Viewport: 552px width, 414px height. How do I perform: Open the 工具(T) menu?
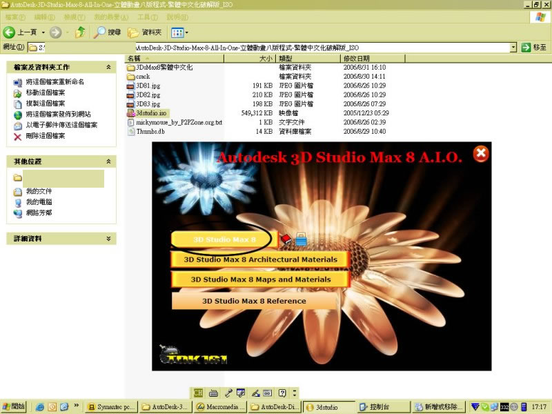click(148, 17)
